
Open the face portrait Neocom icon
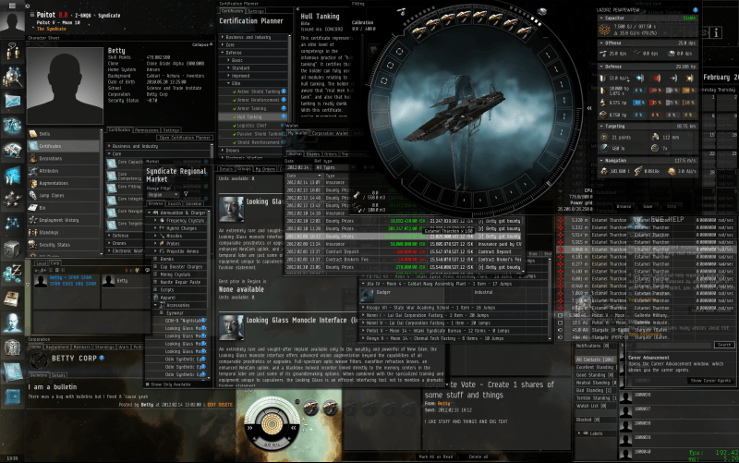[12, 323]
